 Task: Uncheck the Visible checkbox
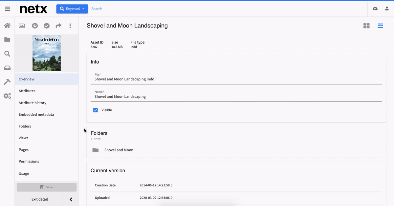tap(96, 110)
